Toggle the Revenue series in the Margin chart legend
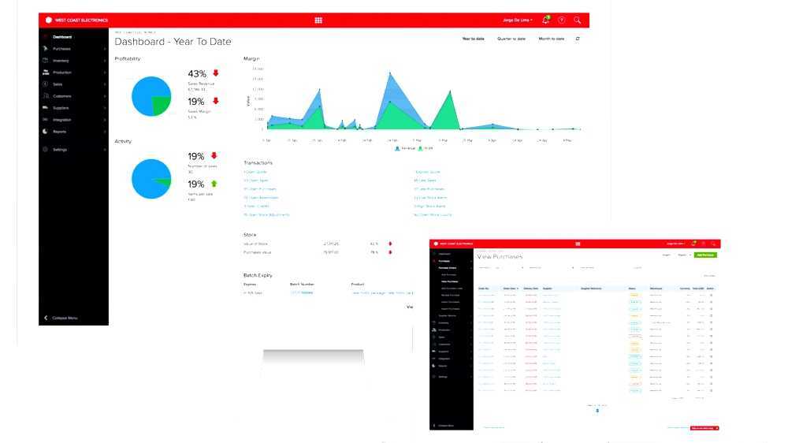This screenshot has height=443, width=788. pos(406,148)
